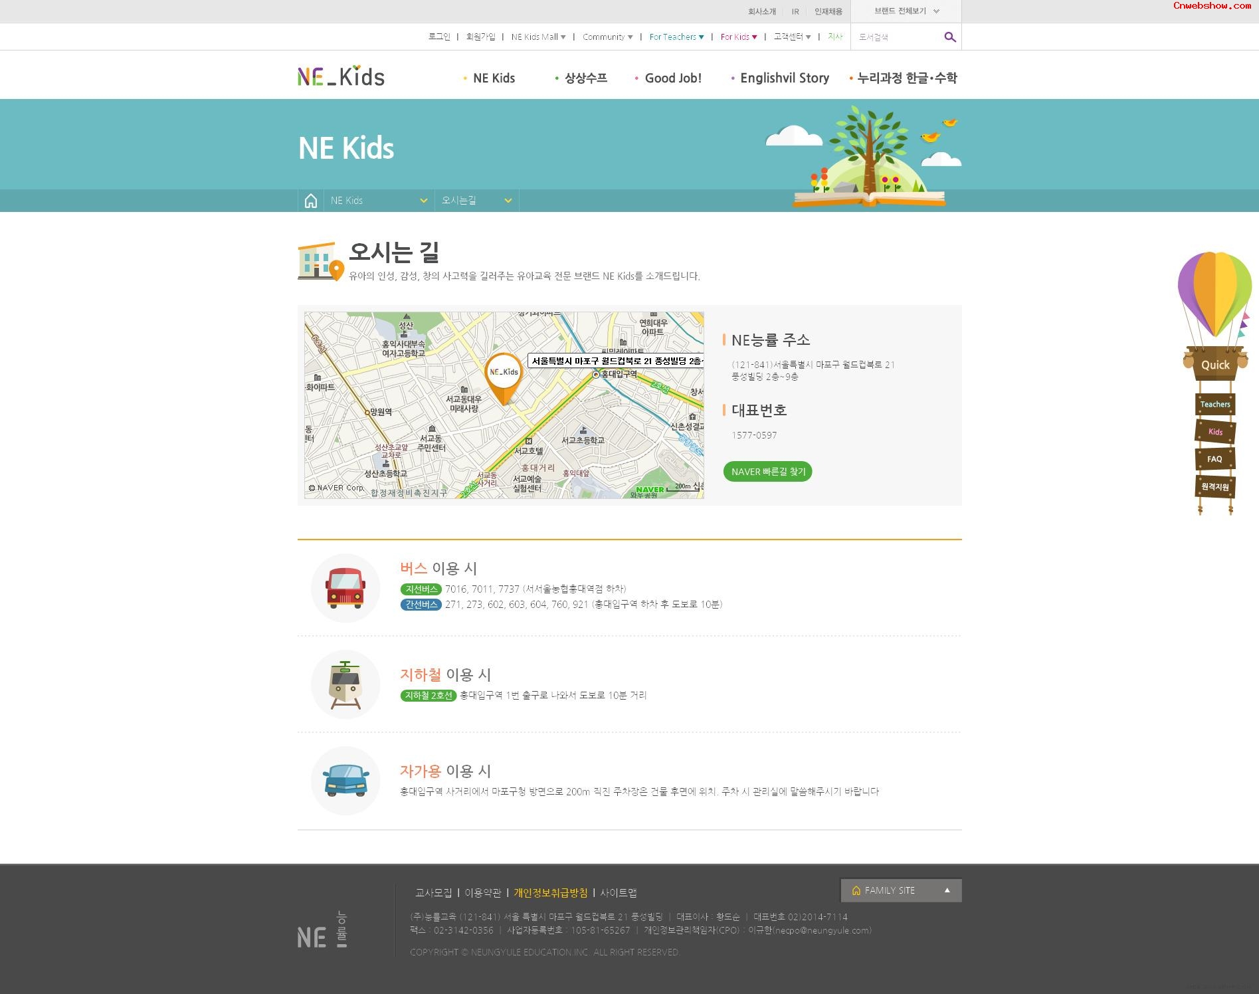
Task: Click the 회원가입 link
Action: 480,37
